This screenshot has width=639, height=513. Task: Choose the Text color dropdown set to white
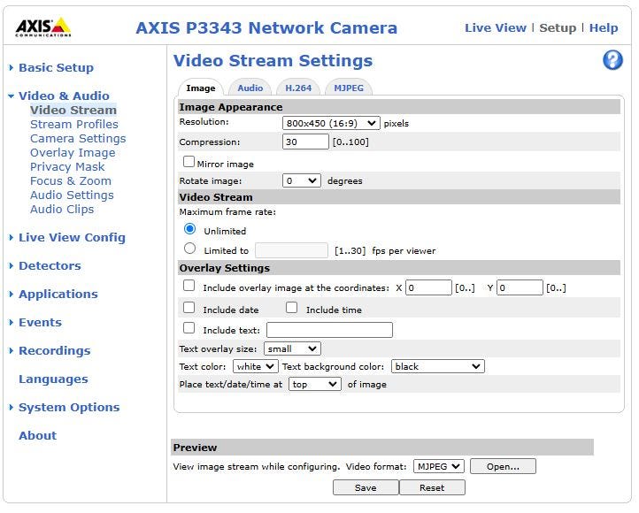click(255, 366)
